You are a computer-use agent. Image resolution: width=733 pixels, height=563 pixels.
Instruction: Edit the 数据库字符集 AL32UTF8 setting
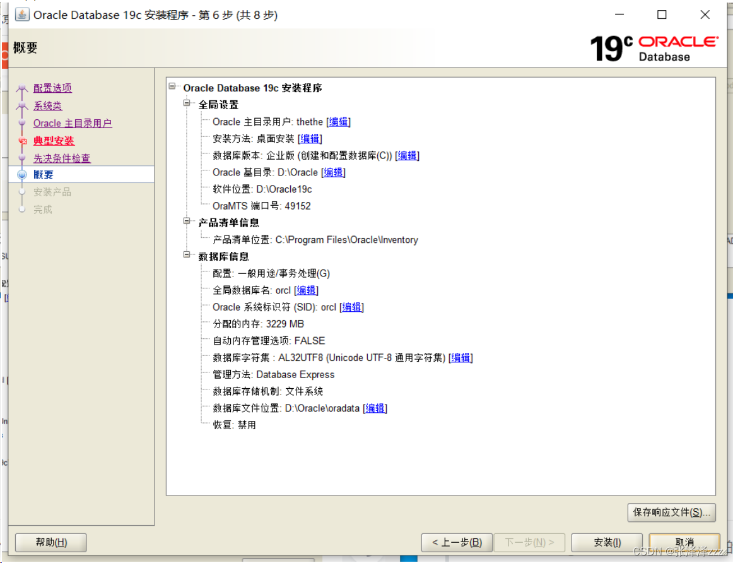coord(460,358)
